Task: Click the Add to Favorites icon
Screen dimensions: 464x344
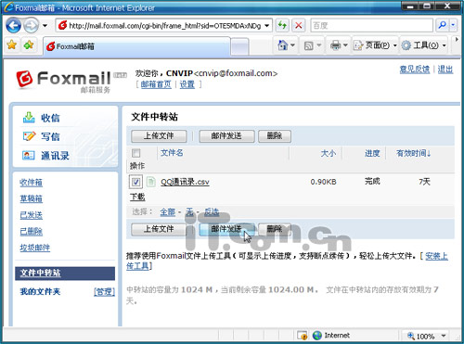Action: coord(29,45)
